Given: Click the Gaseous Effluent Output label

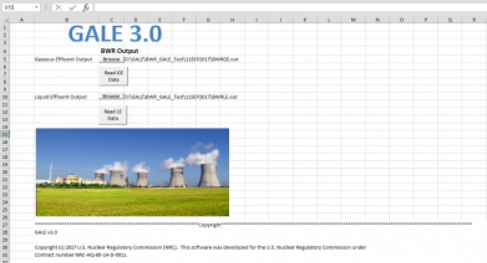Looking at the screenshot, I should coord(64,59).
